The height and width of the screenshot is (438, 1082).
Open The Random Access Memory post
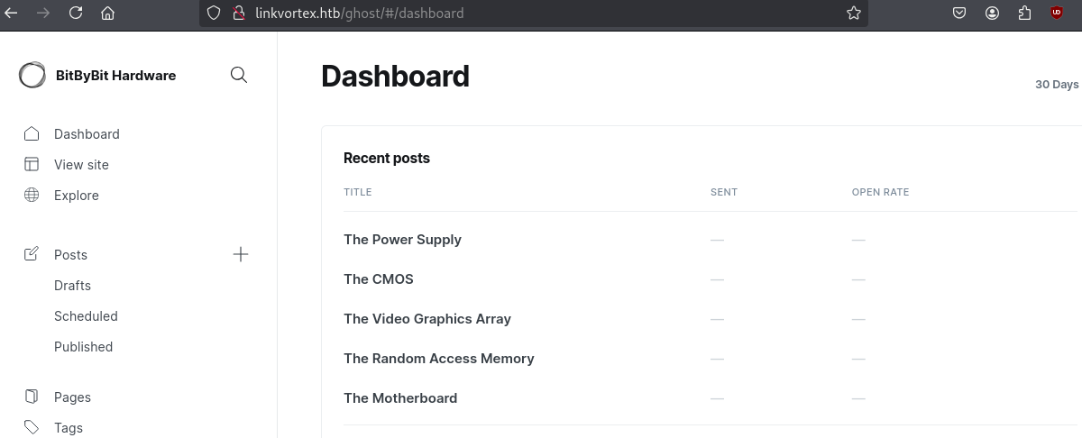(438, 359)
